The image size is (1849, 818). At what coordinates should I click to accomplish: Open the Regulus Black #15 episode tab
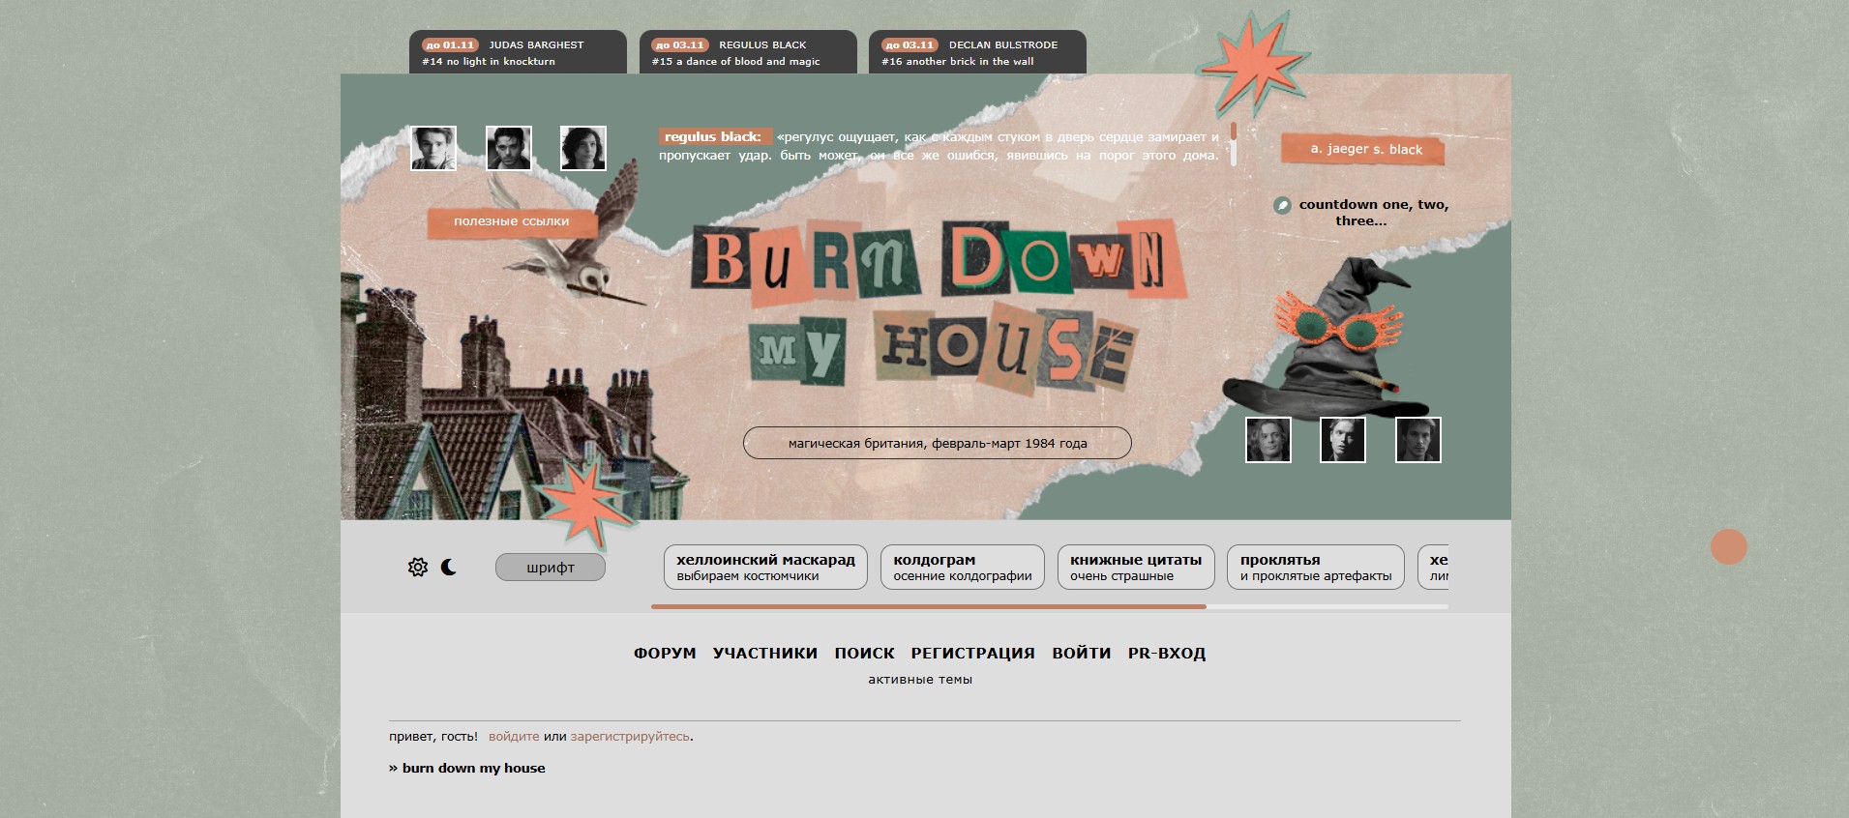click(747, 52)
